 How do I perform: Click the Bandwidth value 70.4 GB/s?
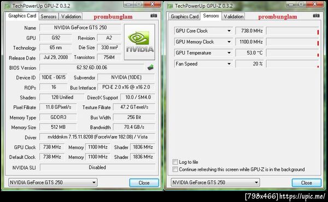click(134, 127)
